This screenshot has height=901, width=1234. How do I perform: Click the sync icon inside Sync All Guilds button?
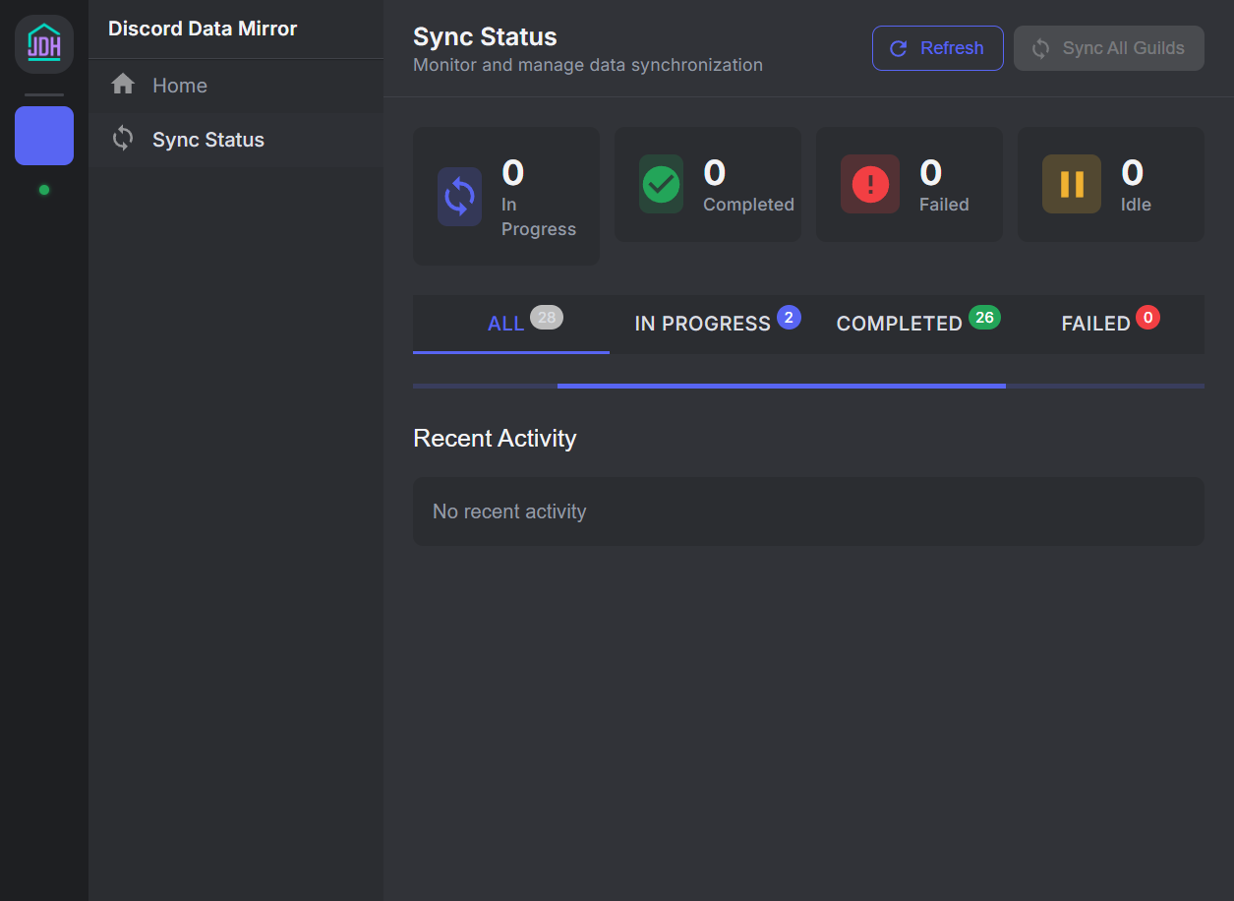pyautogui.click(x=1041, y=47)
